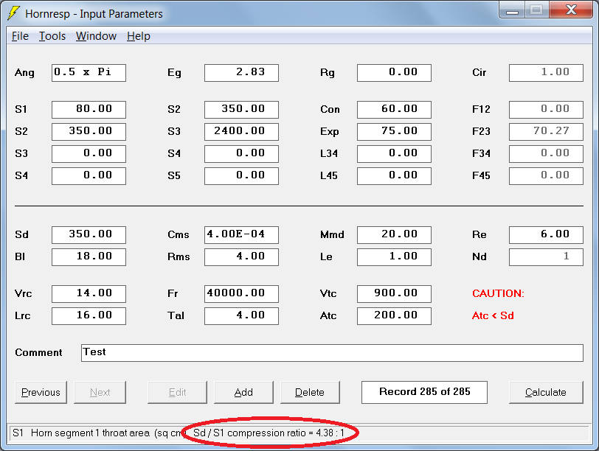Click the Ang field showing 0.5 x Pi
Viewport: 599px width, 451px height.
pos(89,73)
